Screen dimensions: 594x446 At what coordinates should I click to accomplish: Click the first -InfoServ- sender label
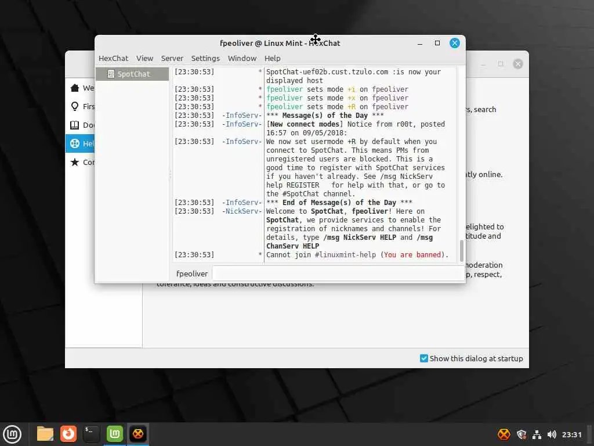[242, 116]
